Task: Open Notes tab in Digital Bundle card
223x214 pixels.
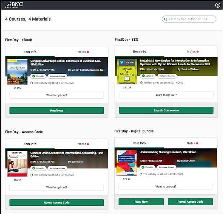Action: tap(192, 143)
